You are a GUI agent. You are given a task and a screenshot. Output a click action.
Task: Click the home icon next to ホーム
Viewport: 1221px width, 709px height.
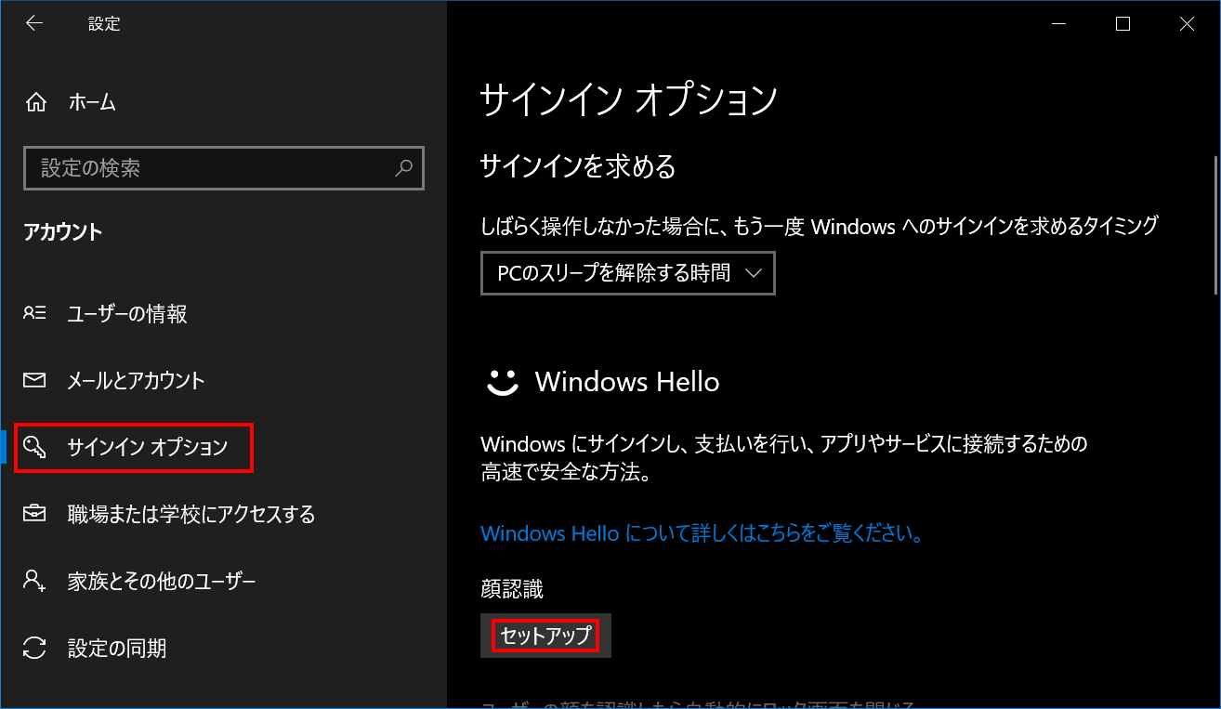click(x=35, y=102)
